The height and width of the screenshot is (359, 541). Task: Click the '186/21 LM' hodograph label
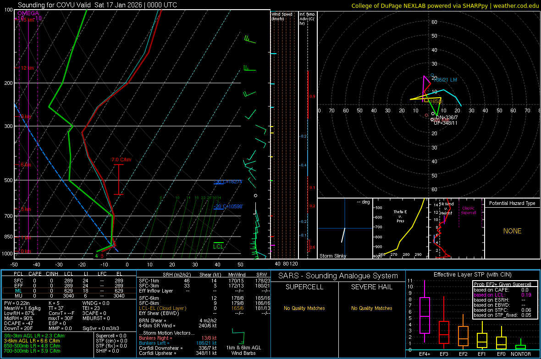tap(445, 80)
